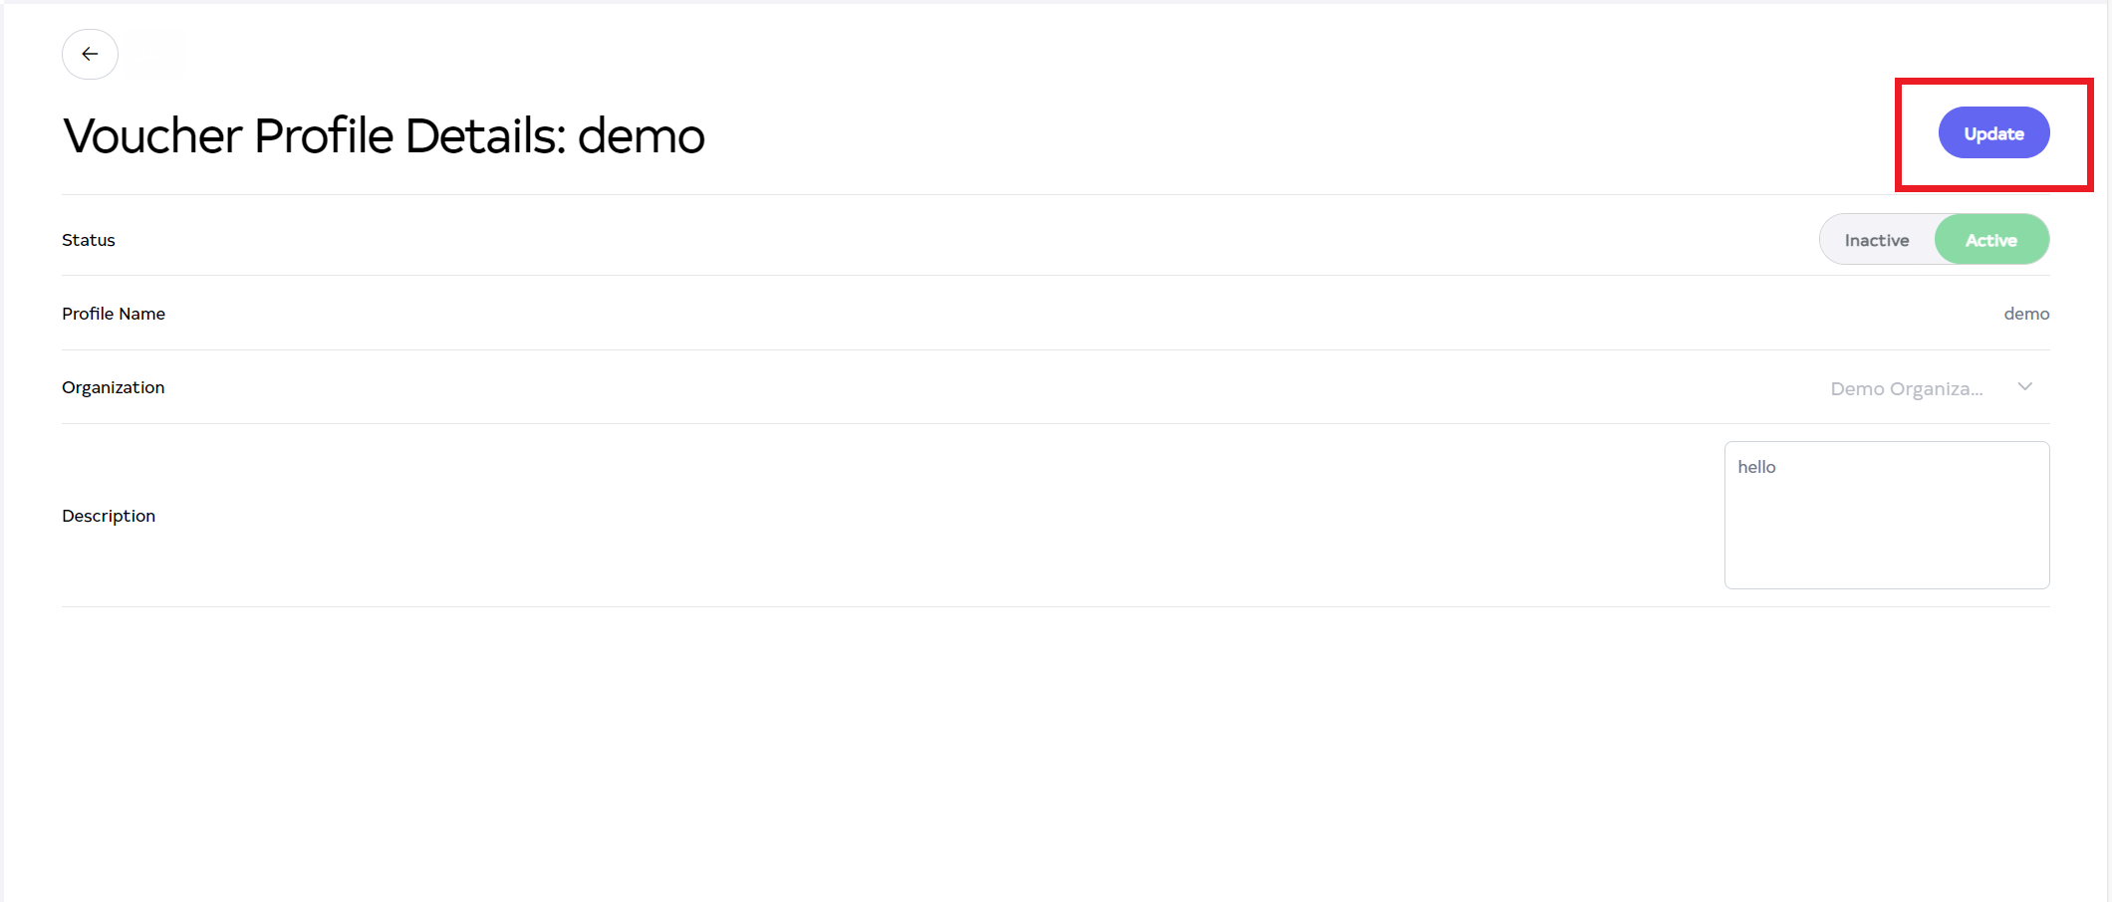Viewport: 2112px width, 902px height.
Task: Click the Organization field label
Action: click(x=113, y=387)
